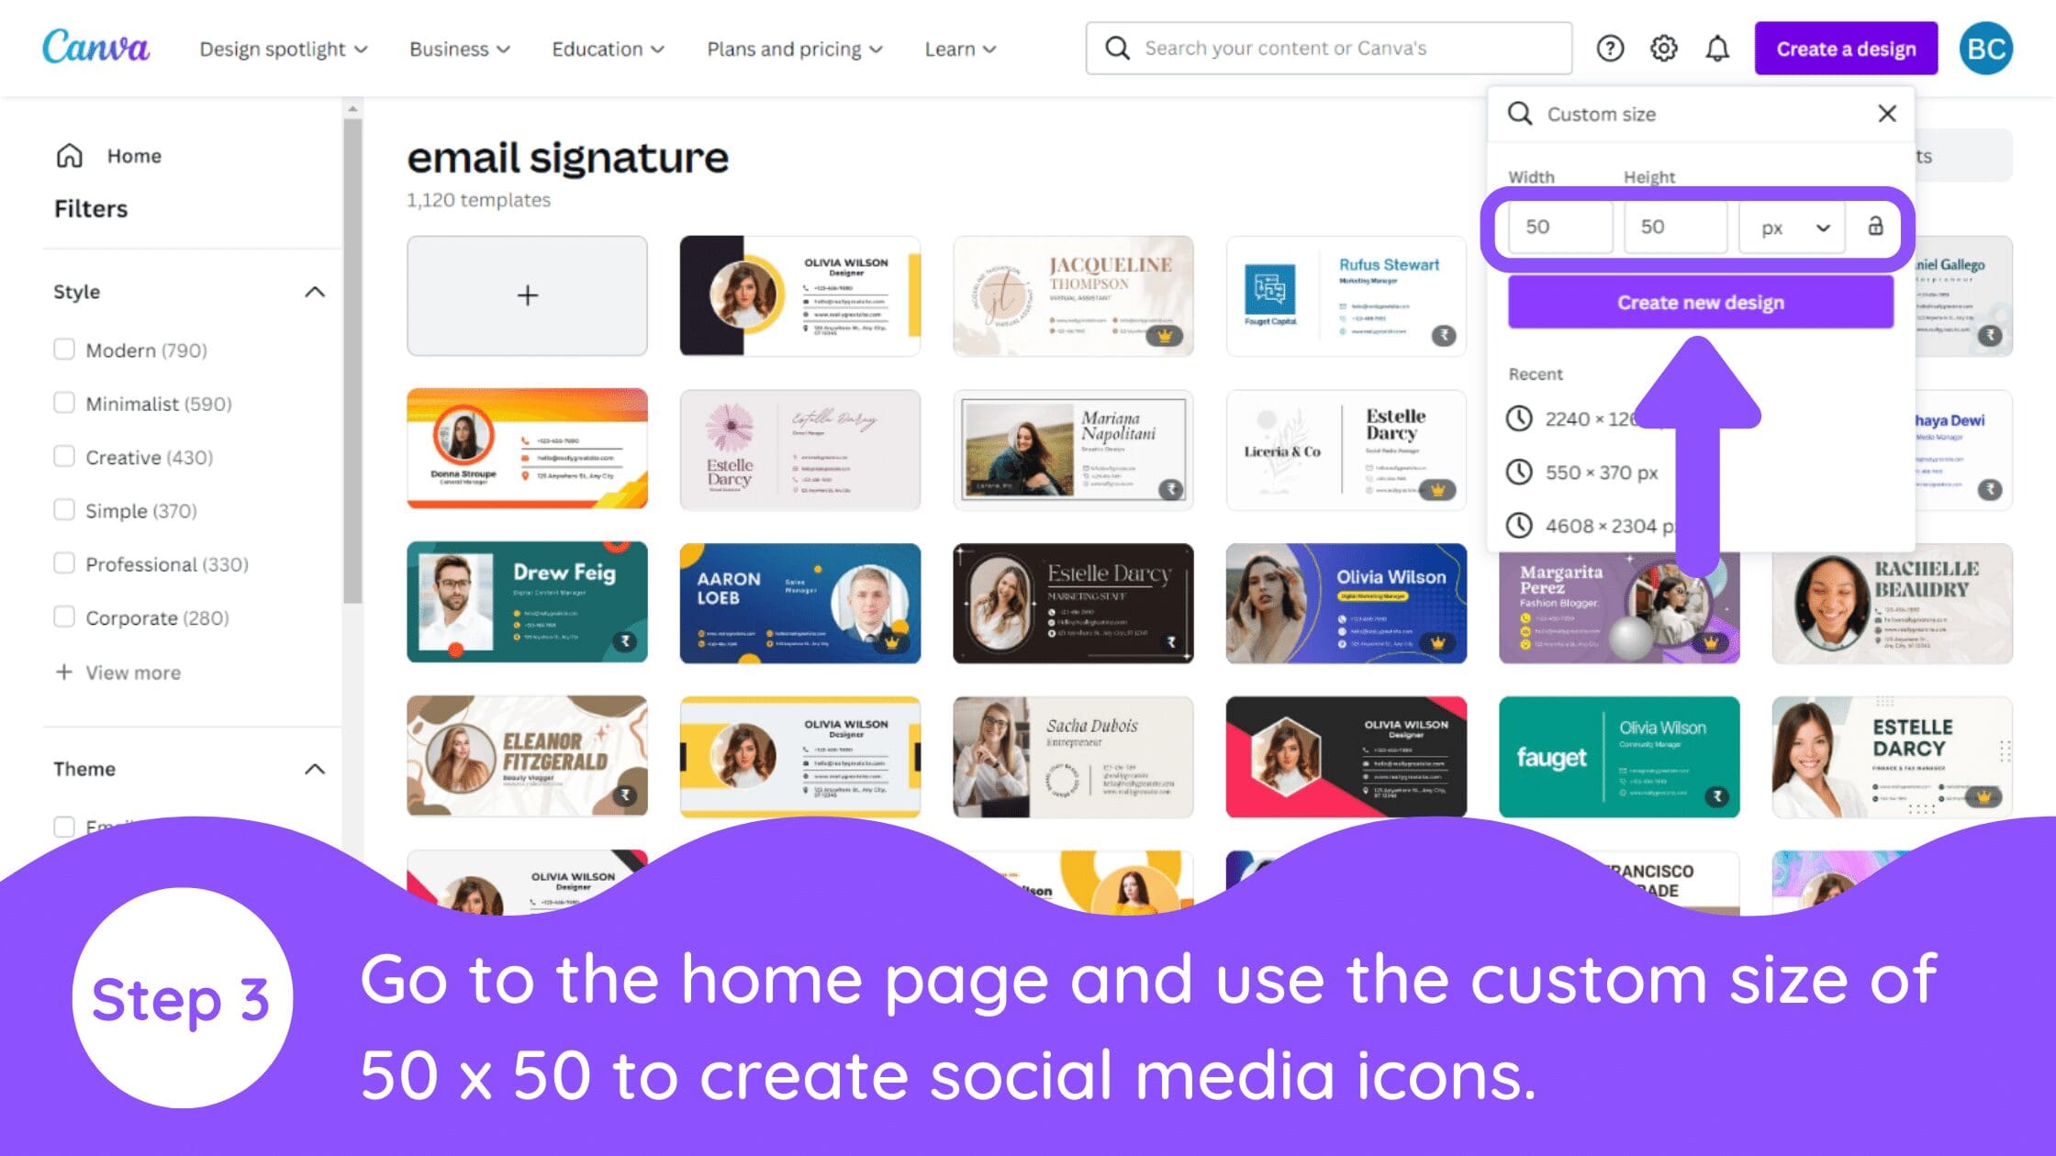The image size is (2056, 1156).
Task: Click the notifications bell icon
Action: [x=1717, y=48]
